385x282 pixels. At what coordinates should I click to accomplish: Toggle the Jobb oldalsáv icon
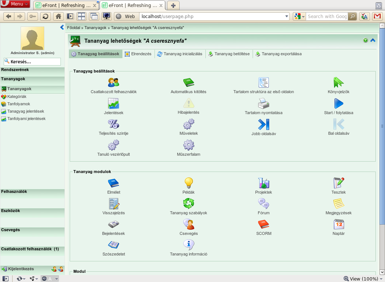(x=263, y=124)
